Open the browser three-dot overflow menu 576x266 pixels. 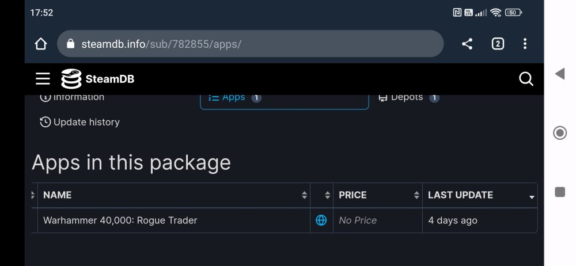[525, 44]
